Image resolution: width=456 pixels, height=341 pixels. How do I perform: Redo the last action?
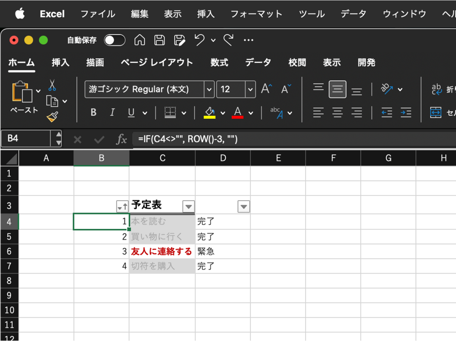(228, 40)
